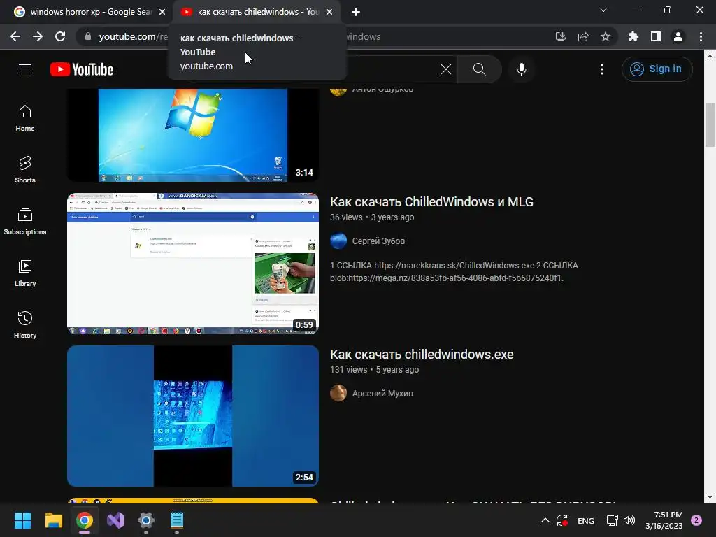
Task: Open the Windows Start menu
Action: [x=22, y=520]
